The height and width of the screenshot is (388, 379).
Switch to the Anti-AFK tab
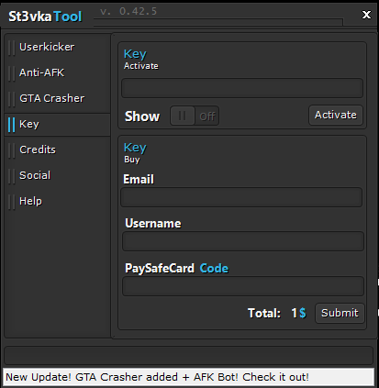click(x=58, y=72)
